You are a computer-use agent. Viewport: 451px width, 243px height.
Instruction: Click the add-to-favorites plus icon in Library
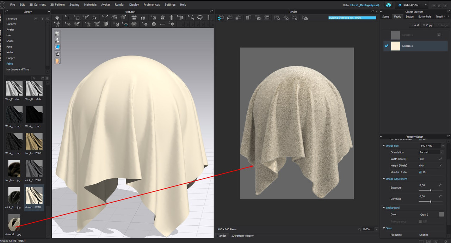42,19
